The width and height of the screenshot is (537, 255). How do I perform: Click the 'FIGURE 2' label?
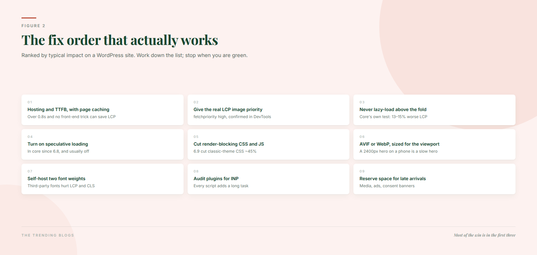(33, 26)
